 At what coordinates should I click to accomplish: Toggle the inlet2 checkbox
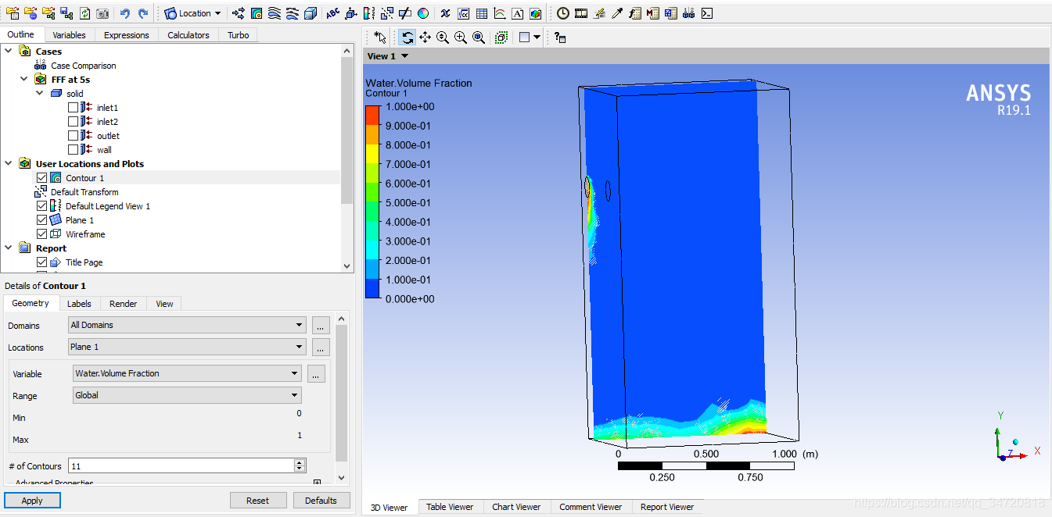coord(74,122)
